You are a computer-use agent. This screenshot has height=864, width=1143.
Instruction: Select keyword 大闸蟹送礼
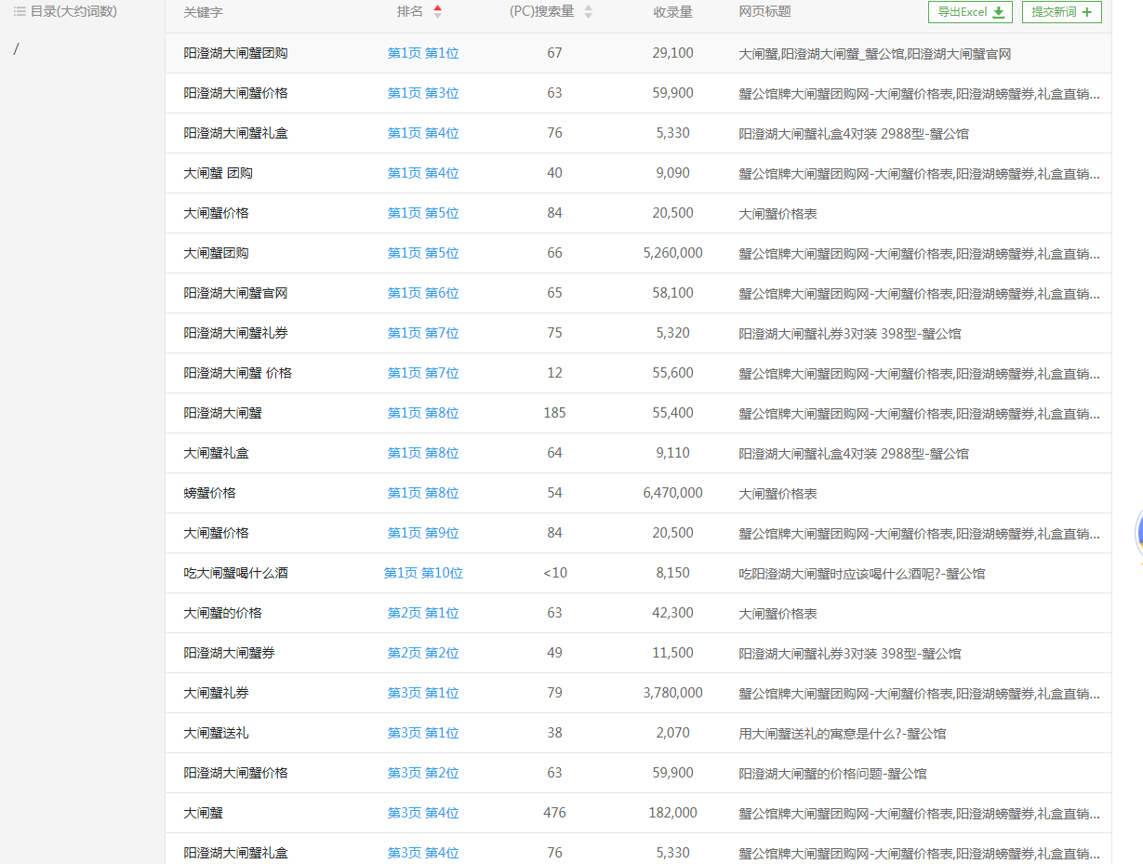point(216,733)
